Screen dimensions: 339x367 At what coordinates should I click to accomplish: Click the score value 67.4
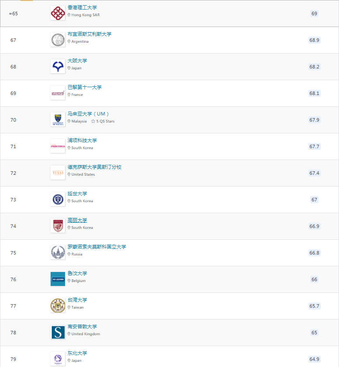click(x=314, y=173)
